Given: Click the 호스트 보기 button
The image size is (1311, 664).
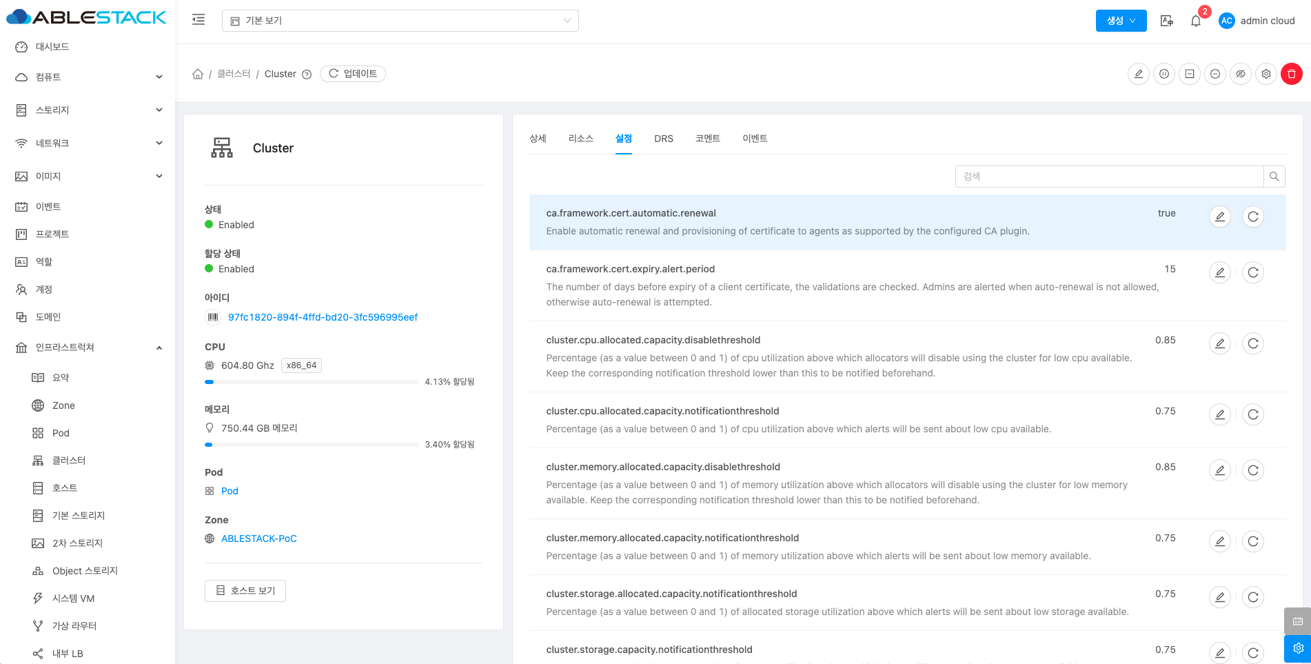Looking at the screenshot, I should [x=245, y=591].
